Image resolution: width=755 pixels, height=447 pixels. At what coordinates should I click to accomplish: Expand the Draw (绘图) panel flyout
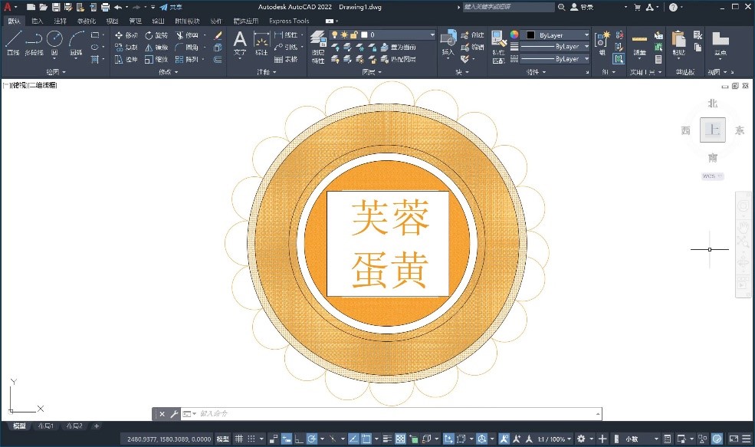[x=55, y=72]
